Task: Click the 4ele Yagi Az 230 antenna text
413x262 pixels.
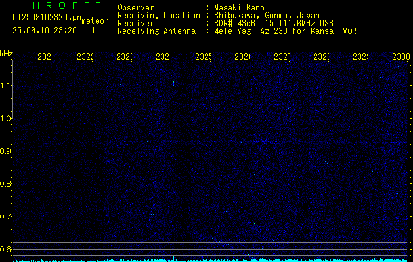Action: tap(285, 31)
